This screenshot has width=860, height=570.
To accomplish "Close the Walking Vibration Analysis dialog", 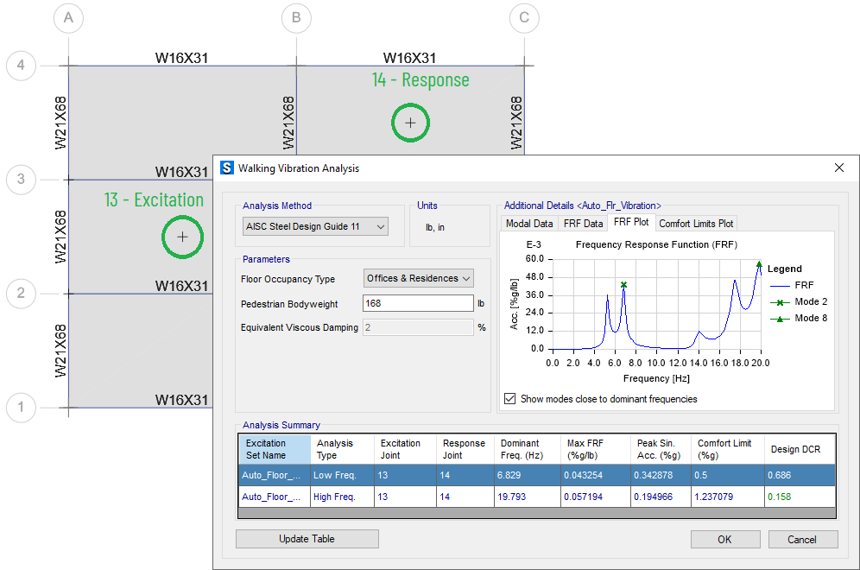I will pos(839,168).
